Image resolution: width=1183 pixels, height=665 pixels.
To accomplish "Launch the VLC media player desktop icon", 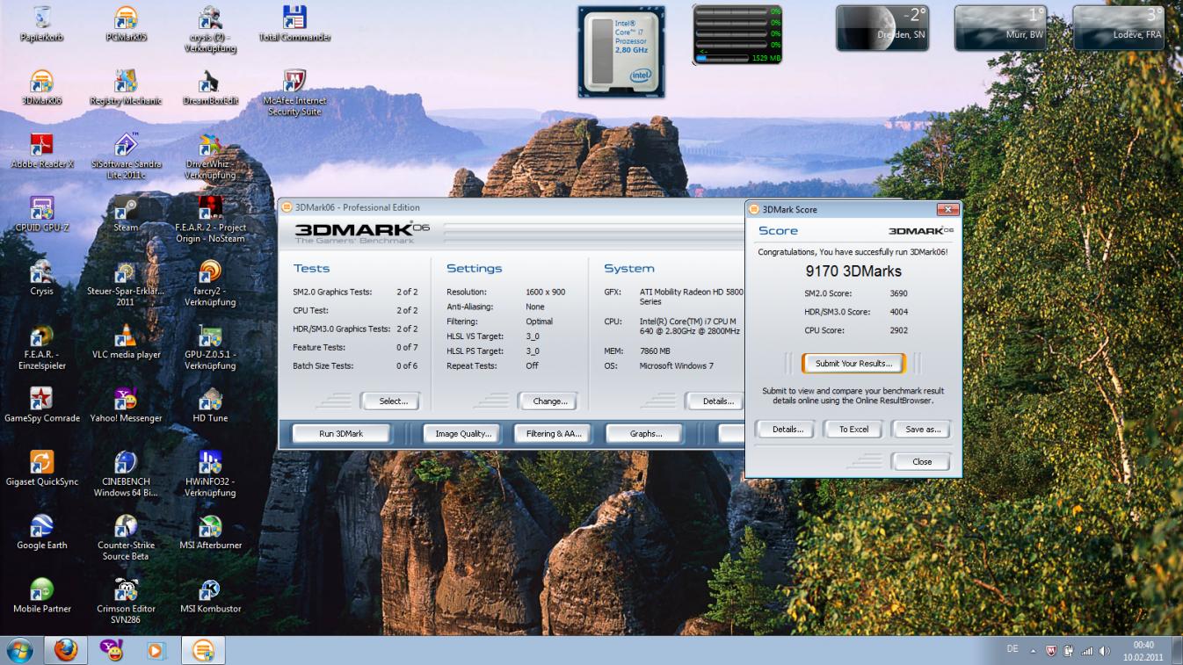I will tap(126, 341).
